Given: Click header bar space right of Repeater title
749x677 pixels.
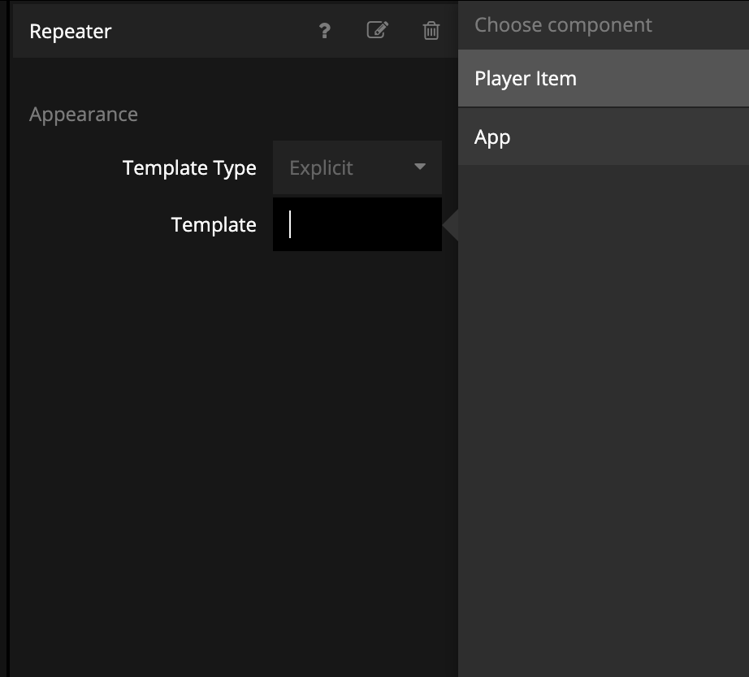Looking at the screenshot, I should 211,31.
